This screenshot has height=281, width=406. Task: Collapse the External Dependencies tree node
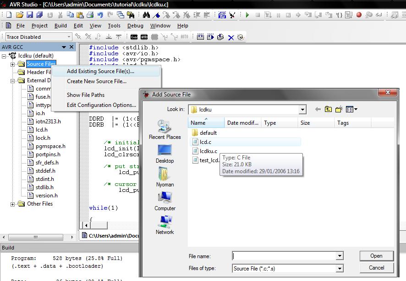pos(12,81)
